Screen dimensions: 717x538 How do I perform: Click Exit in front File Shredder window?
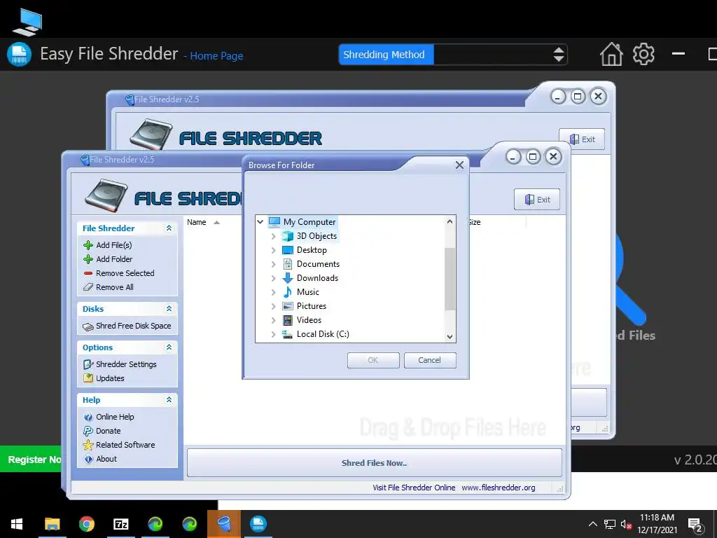pos(537,200)
